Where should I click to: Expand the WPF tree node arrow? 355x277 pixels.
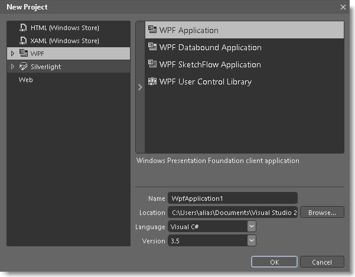[x=12, y=53]
